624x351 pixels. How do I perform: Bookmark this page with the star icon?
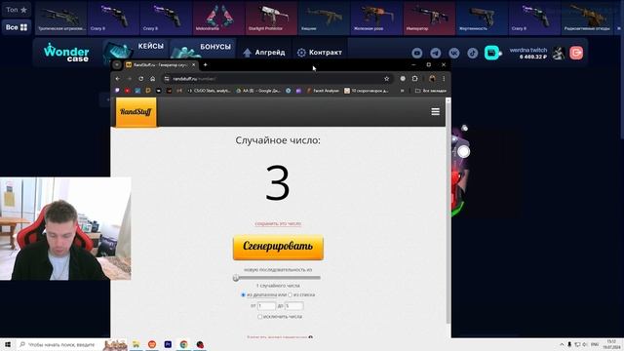coord(386,79)
